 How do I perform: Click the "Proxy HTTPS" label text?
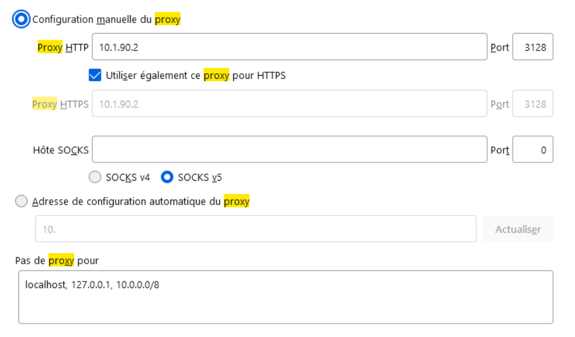pos(60,104)
